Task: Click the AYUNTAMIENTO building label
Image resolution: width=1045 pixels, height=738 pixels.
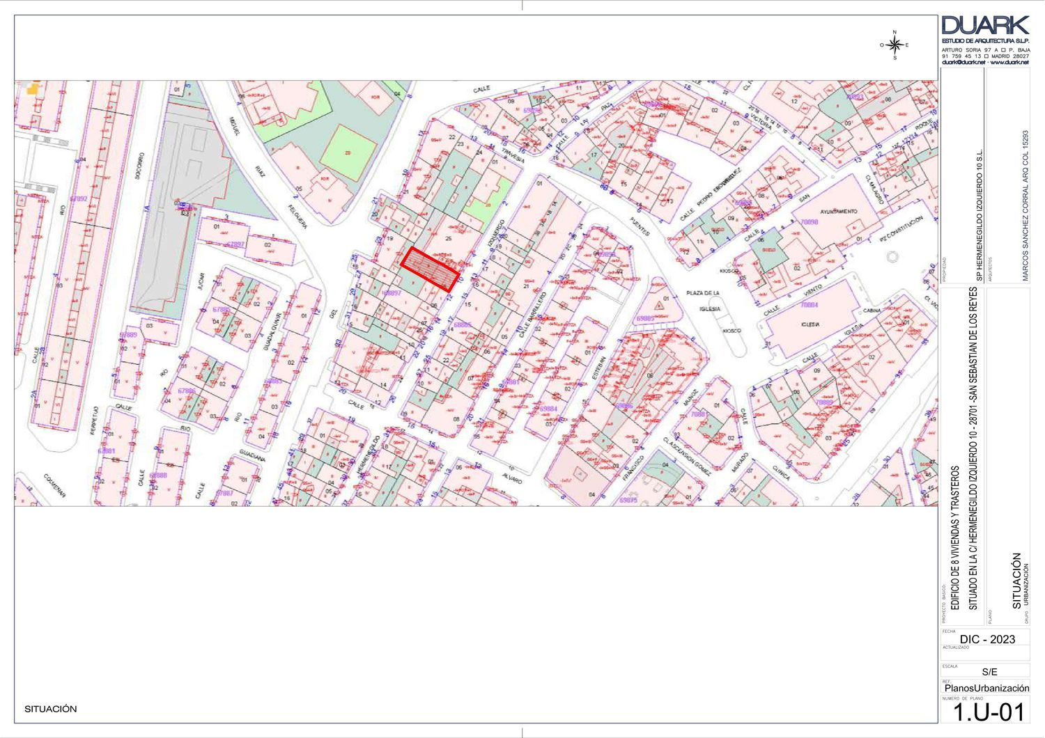Action: click(x=839, y=212)
